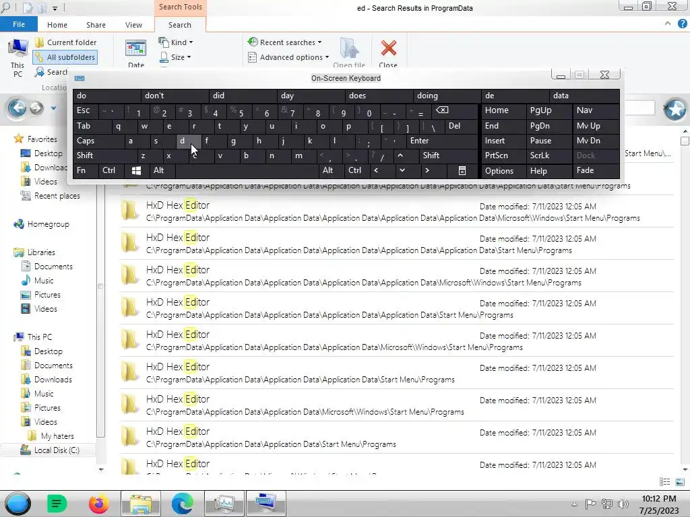
Task: Launch Firefox from the taskbar
Action: pyautogui.click(x=98, y=504)
